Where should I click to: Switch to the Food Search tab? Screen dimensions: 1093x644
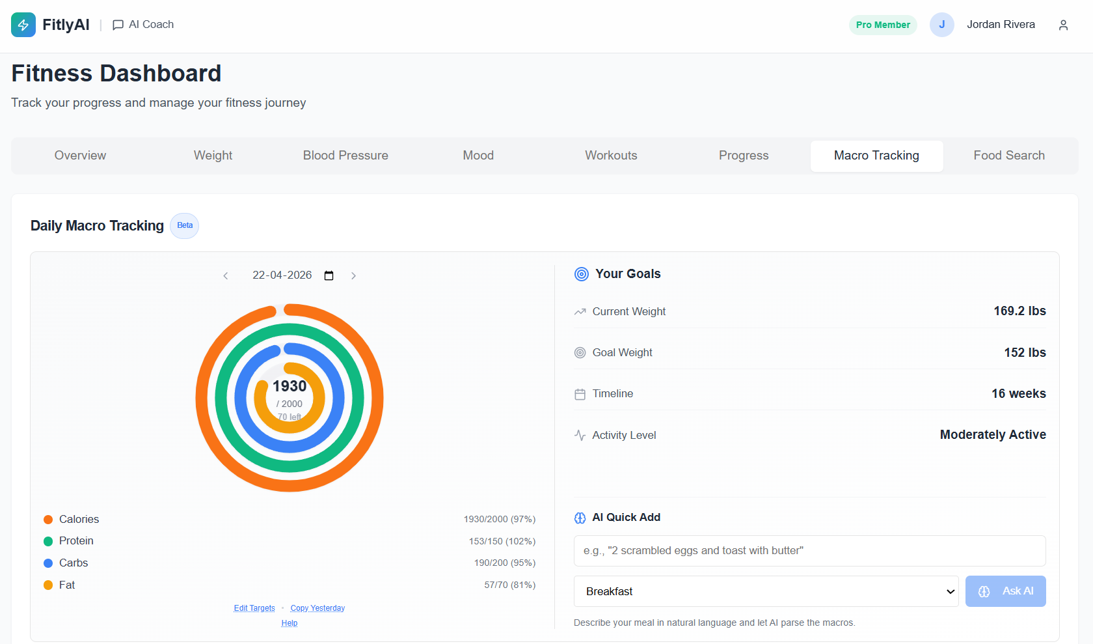pos(1009,155)
